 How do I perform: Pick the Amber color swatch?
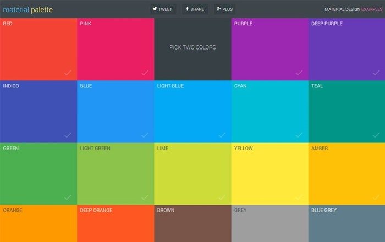click(x=346, y=174)
